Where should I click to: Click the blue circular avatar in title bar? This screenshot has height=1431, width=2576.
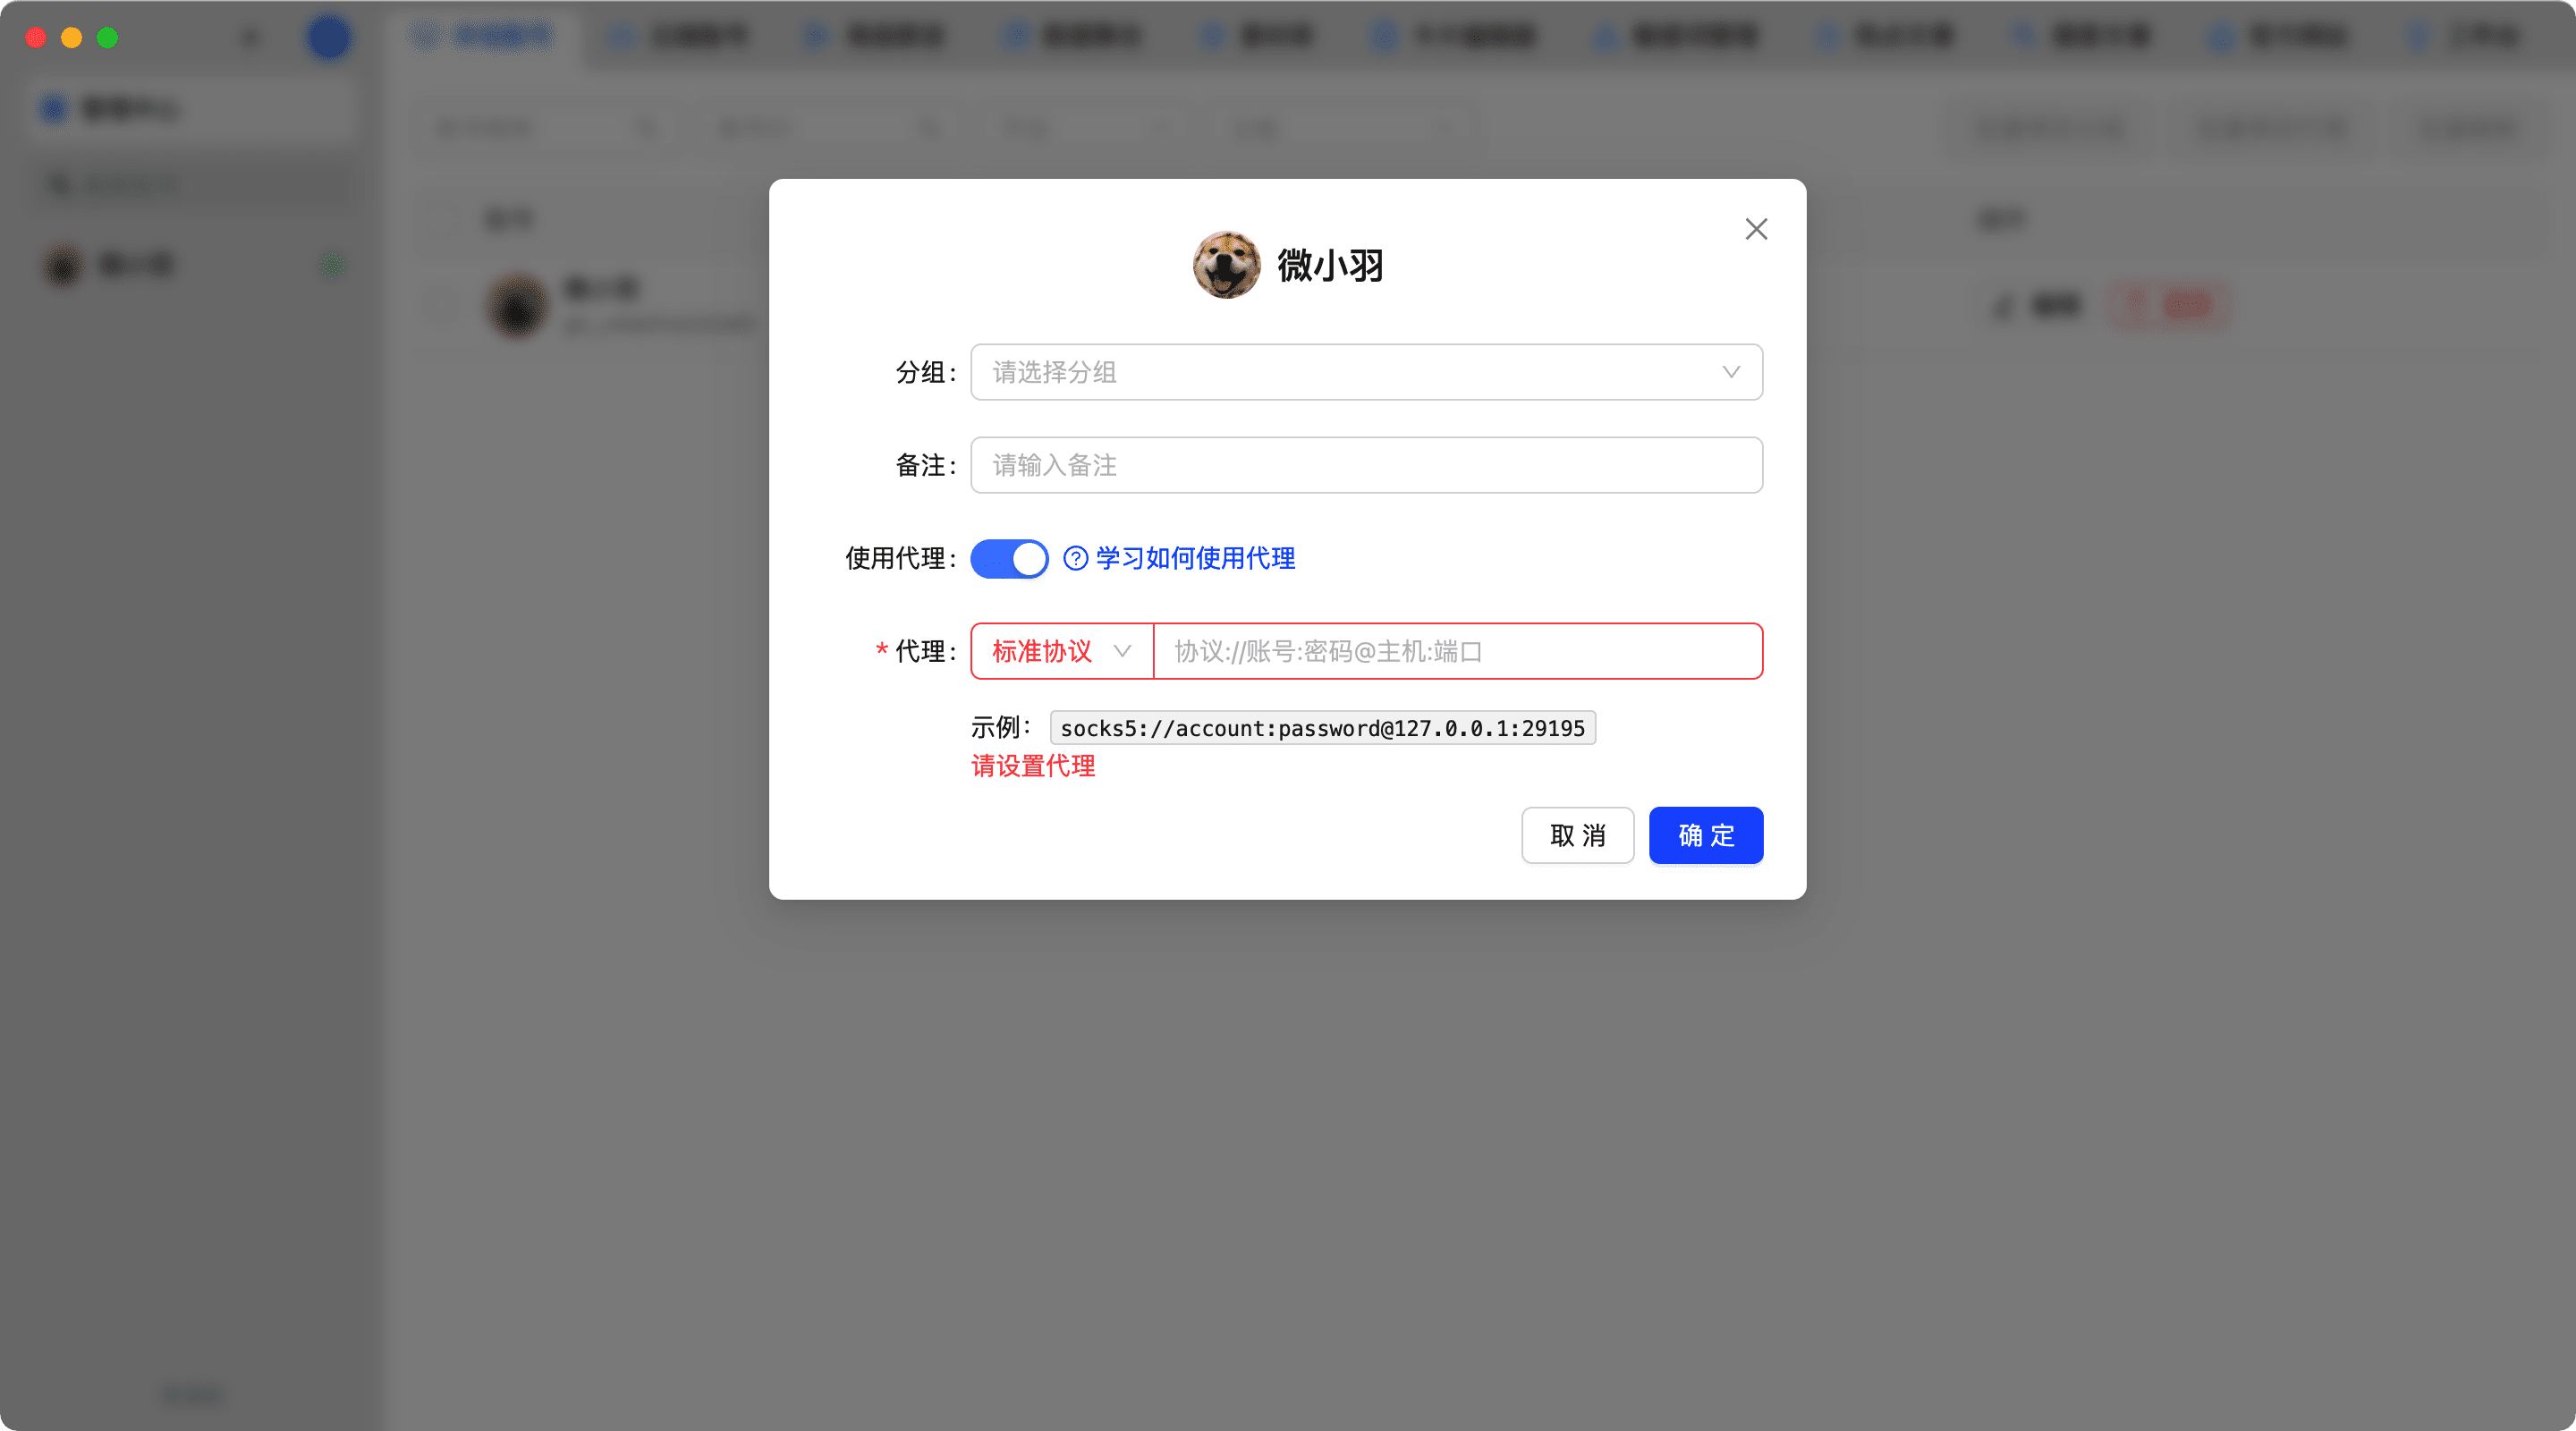(328, 38)
